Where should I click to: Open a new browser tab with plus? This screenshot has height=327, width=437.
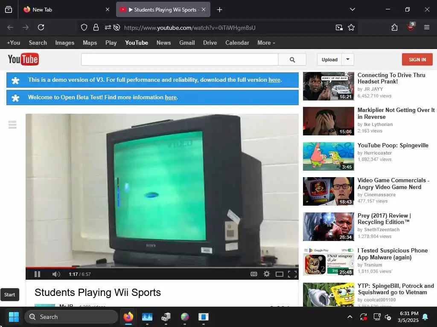click(219, 10)
